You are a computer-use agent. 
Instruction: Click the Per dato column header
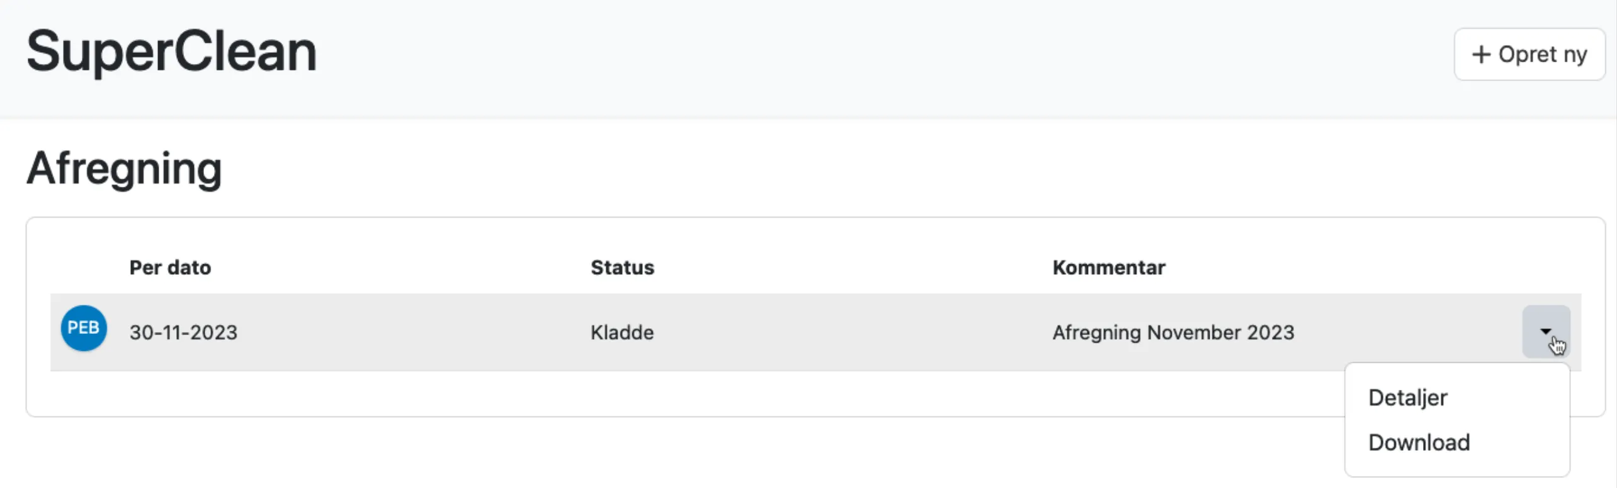click(170, 268)
